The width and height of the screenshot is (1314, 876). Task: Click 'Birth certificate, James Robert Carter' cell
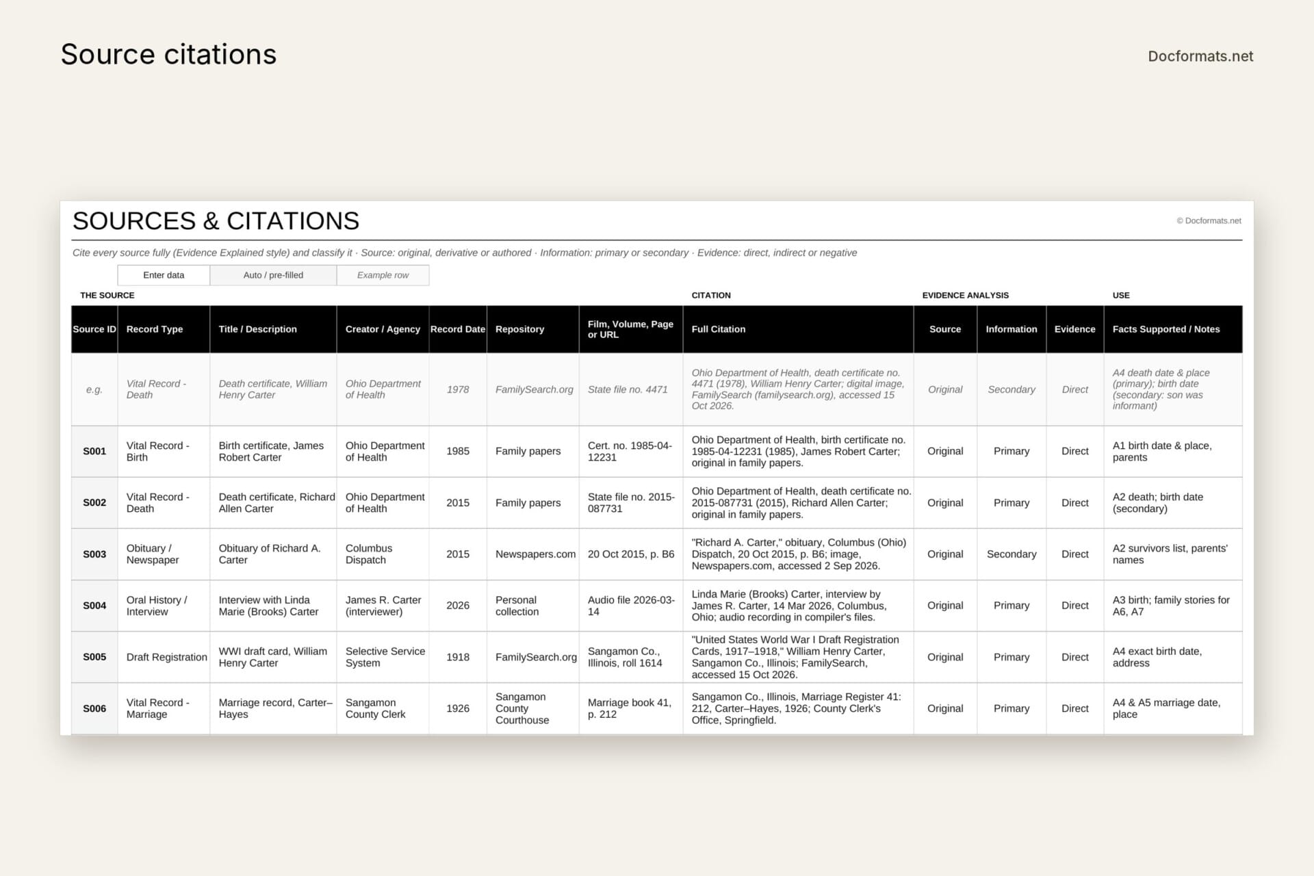[273, 451]
